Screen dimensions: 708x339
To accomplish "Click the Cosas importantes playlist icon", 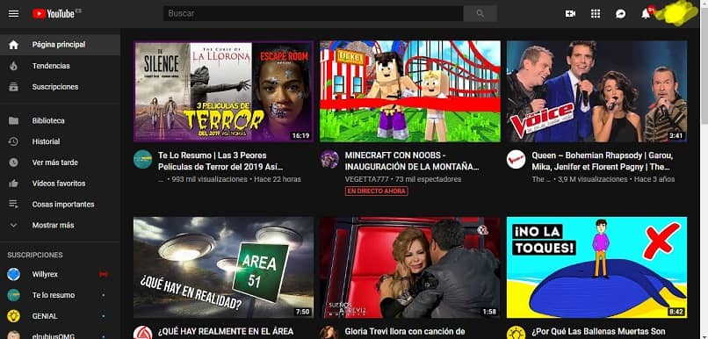I will [13, 204].
